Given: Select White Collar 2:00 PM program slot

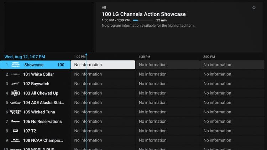Looking at the screenshot, I should (x=232, y=74).
